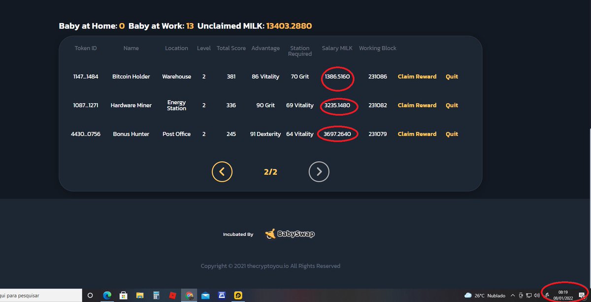Click the page indicator 2/2

270,171
